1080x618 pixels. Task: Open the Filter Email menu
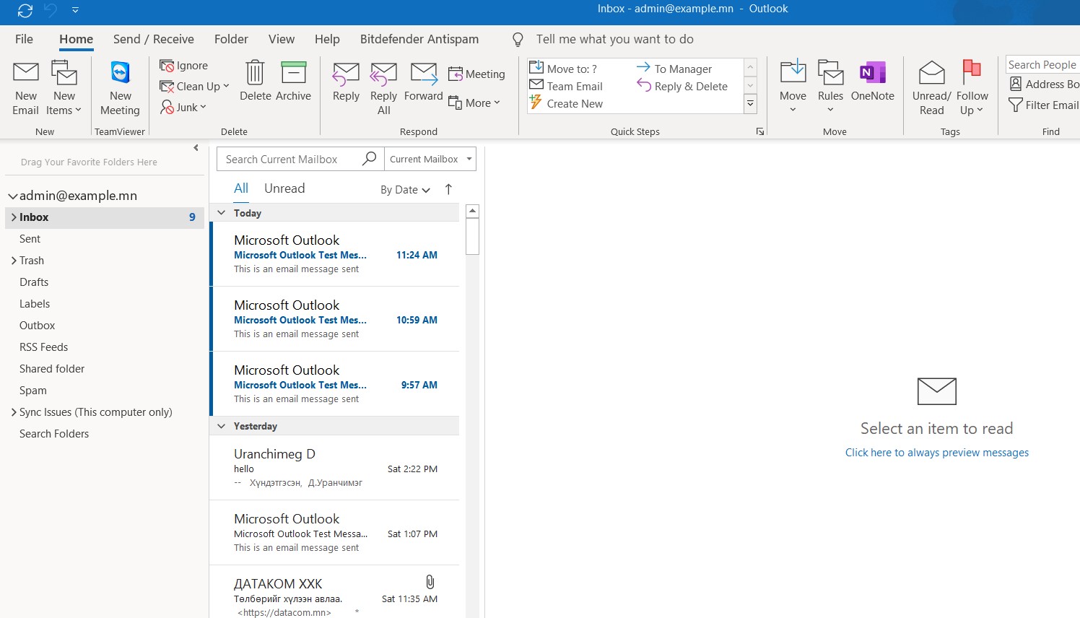pos(1044,105)
